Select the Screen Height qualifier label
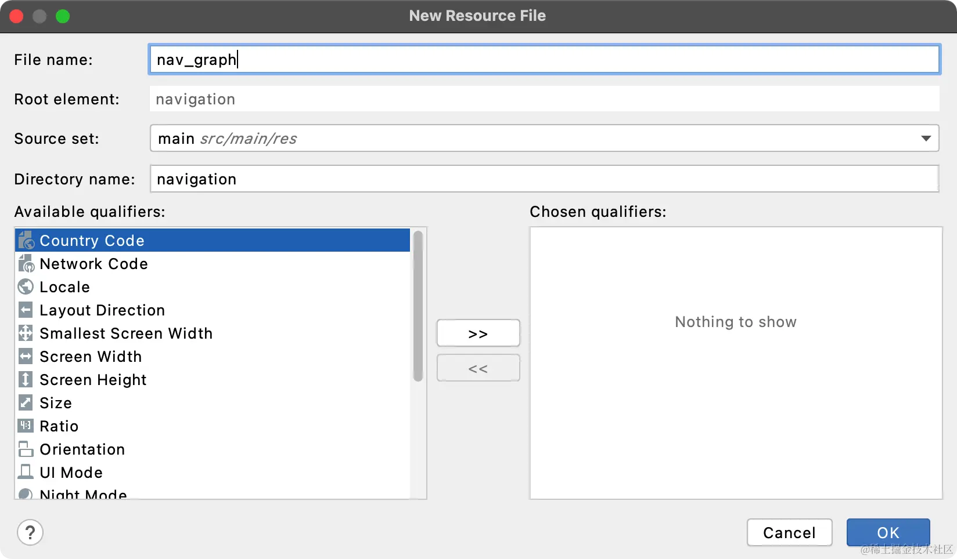Viewport: 957px width, 559px height. 93,380
